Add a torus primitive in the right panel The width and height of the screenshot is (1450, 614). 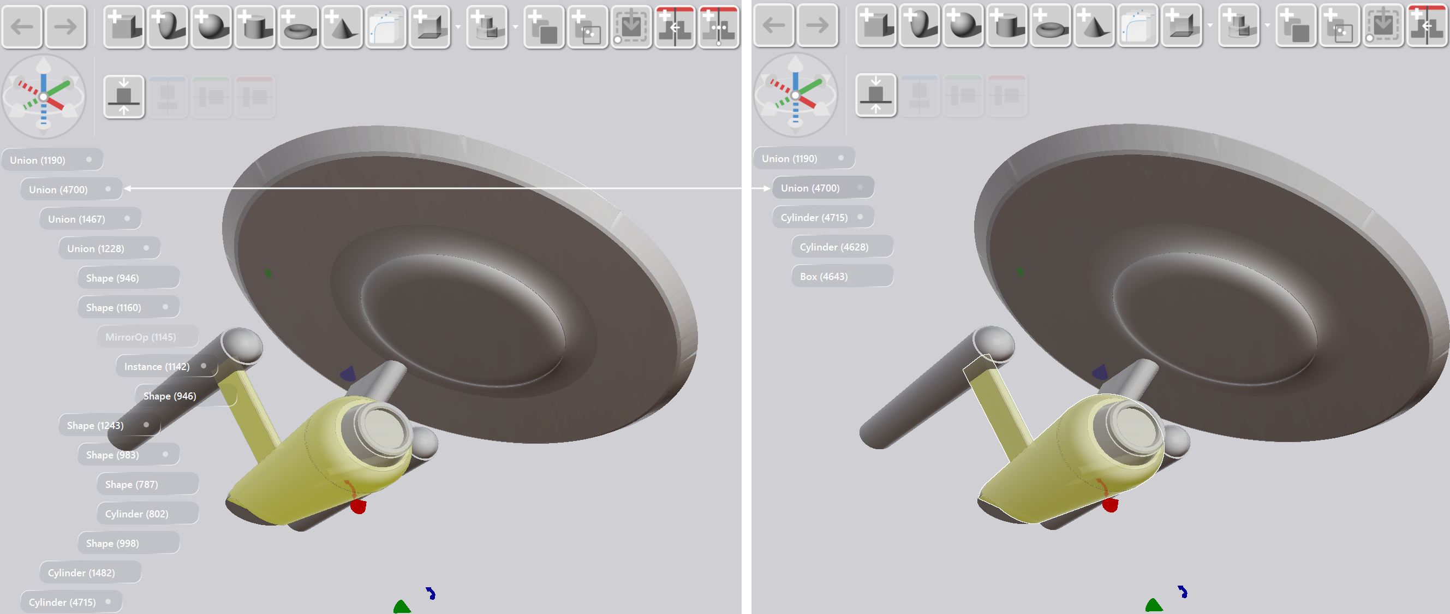[x=1051, y=25]
